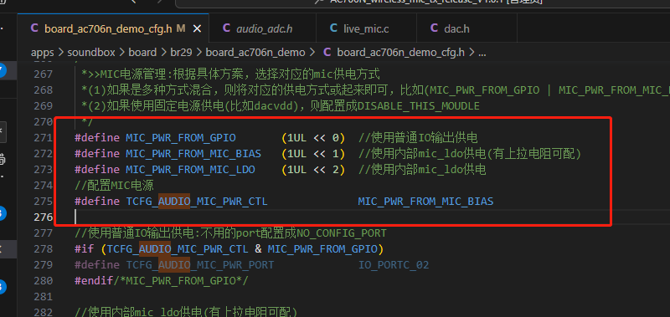
Task: Click (1UL << 2) value on line 273
Action: [313, 170]
